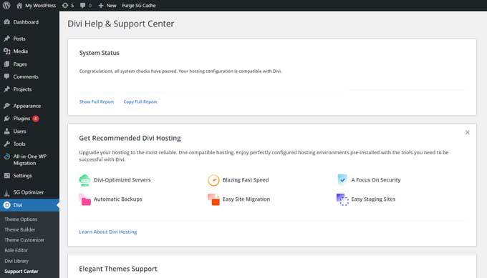Click Purge SG Cache in admin bar
The height and width of the screenshot is (278, 487).
138,5
